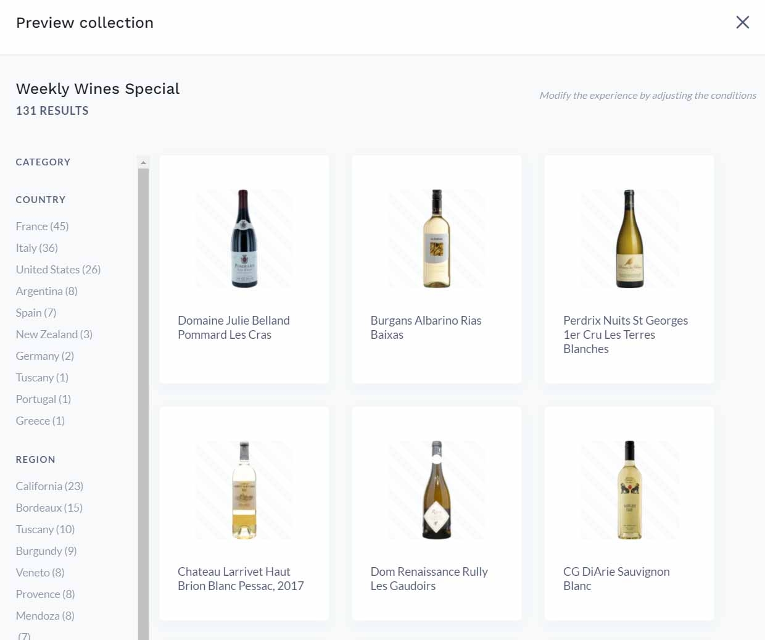Click the COUNTRY filter heading

(x=41, y=200)
